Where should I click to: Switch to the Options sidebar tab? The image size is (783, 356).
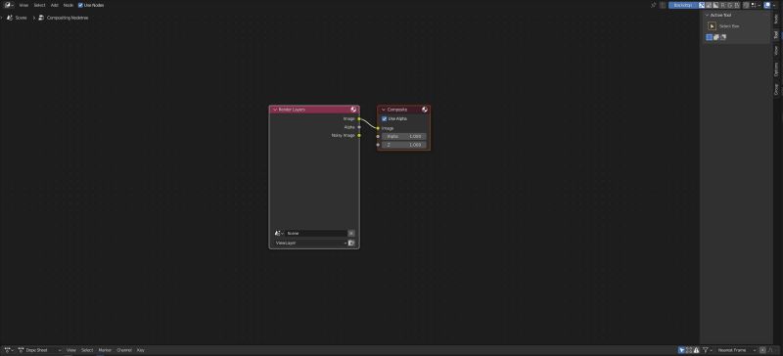776,68
